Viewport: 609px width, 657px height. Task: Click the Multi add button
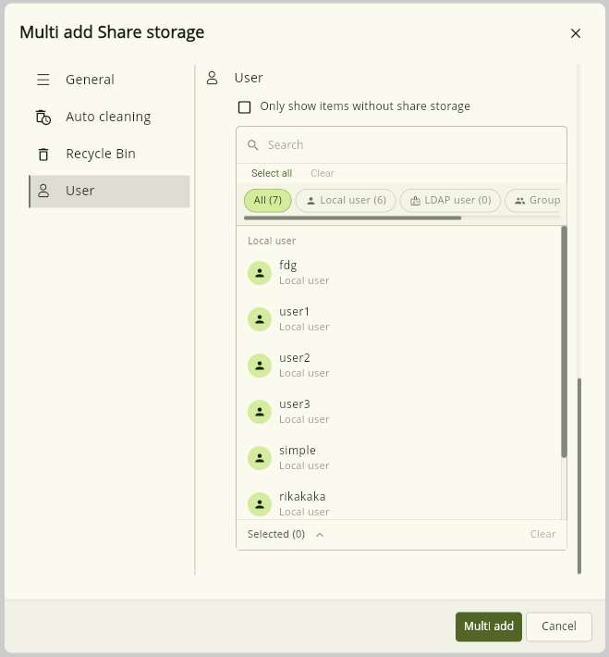point(489,626)
